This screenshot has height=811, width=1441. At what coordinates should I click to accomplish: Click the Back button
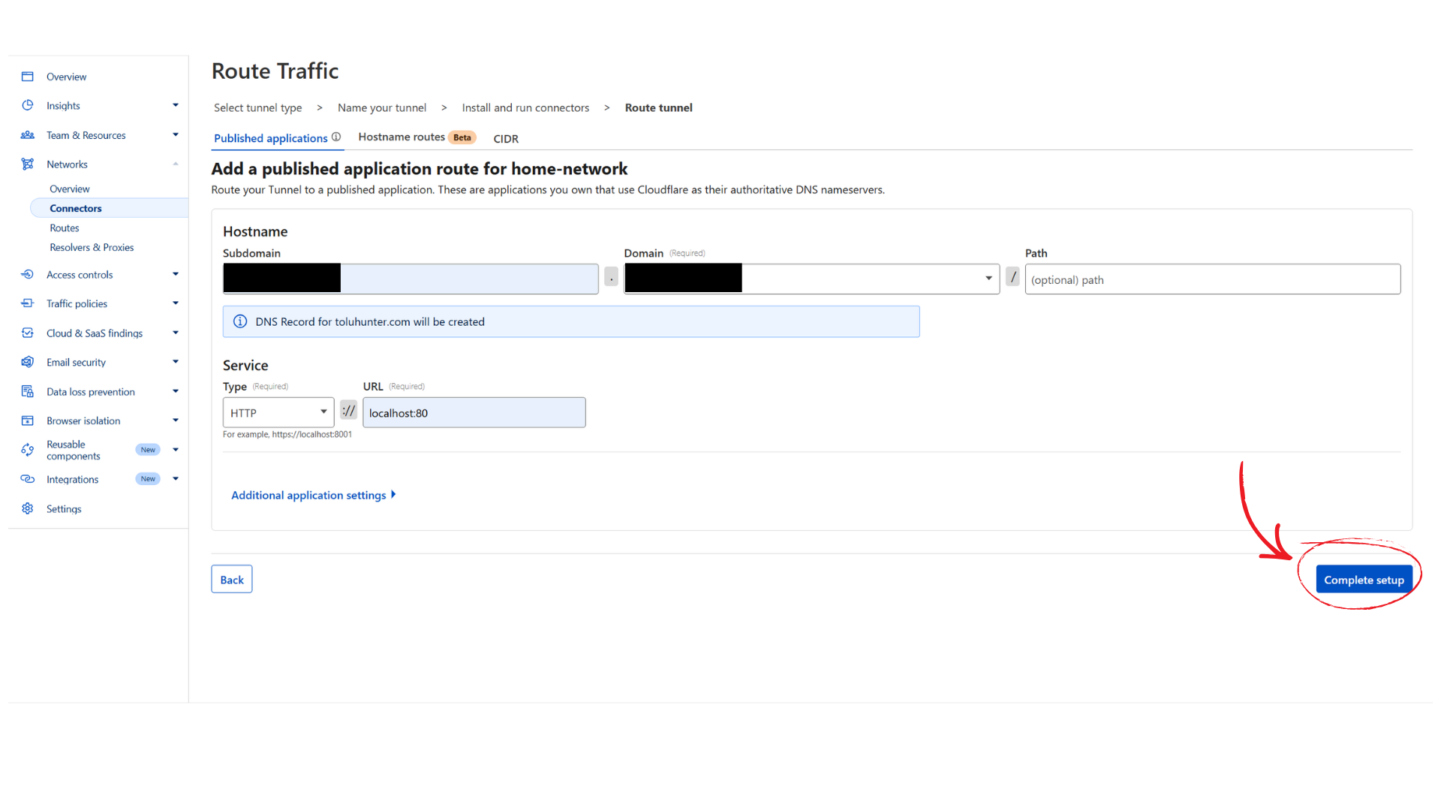[x=232, y=579]
